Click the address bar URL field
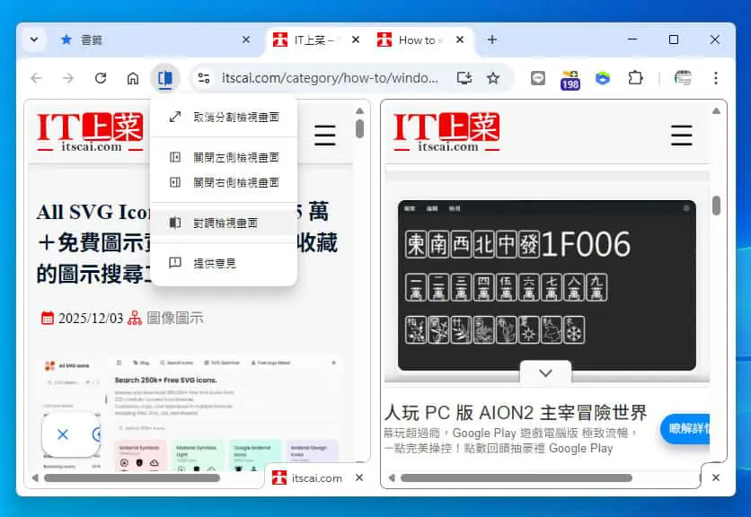 coord(330,78)
